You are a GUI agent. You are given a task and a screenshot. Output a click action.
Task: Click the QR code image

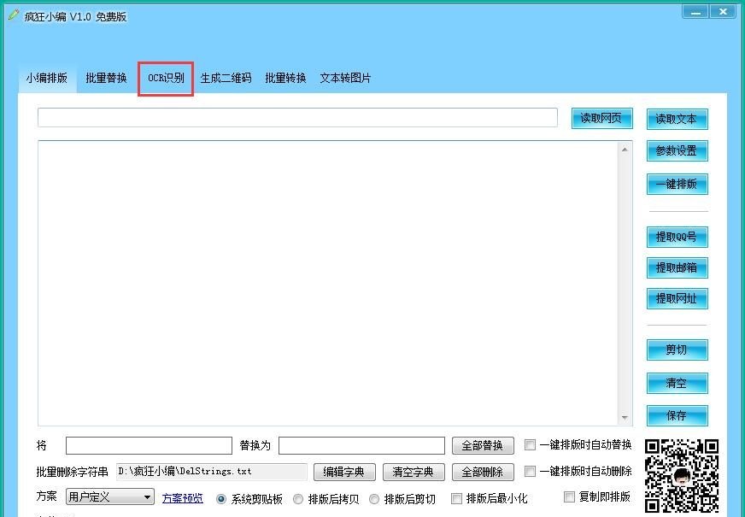681,474
